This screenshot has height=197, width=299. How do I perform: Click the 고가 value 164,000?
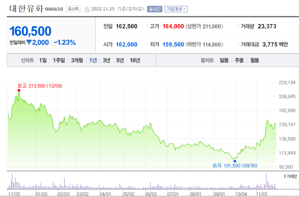click(173, 27)
